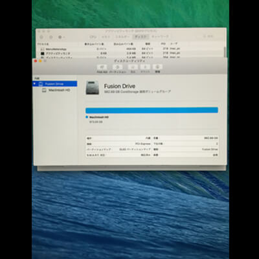Image resolution: width=259 pixels, height=259 pixels.
Task: Switch to the CPU tab
Action: tap(93, 37)
